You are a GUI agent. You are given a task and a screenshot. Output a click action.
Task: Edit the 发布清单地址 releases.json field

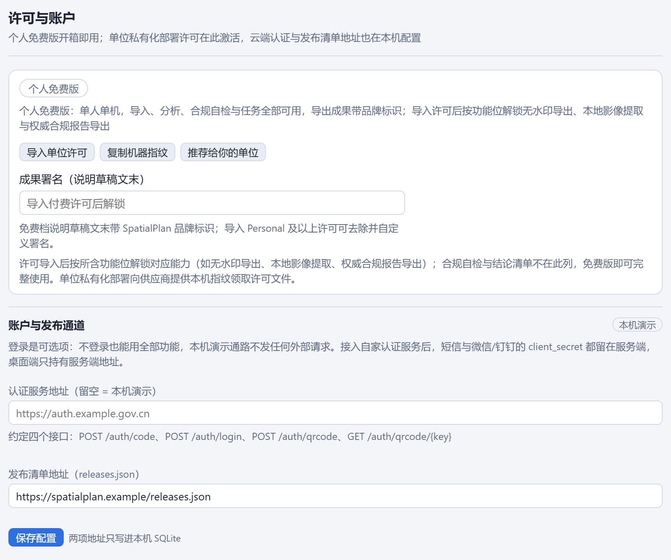(335, 496)
